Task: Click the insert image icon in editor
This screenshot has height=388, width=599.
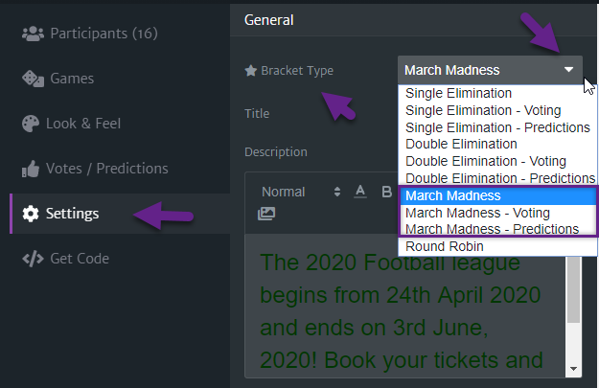Action: [x=266, y=214]
